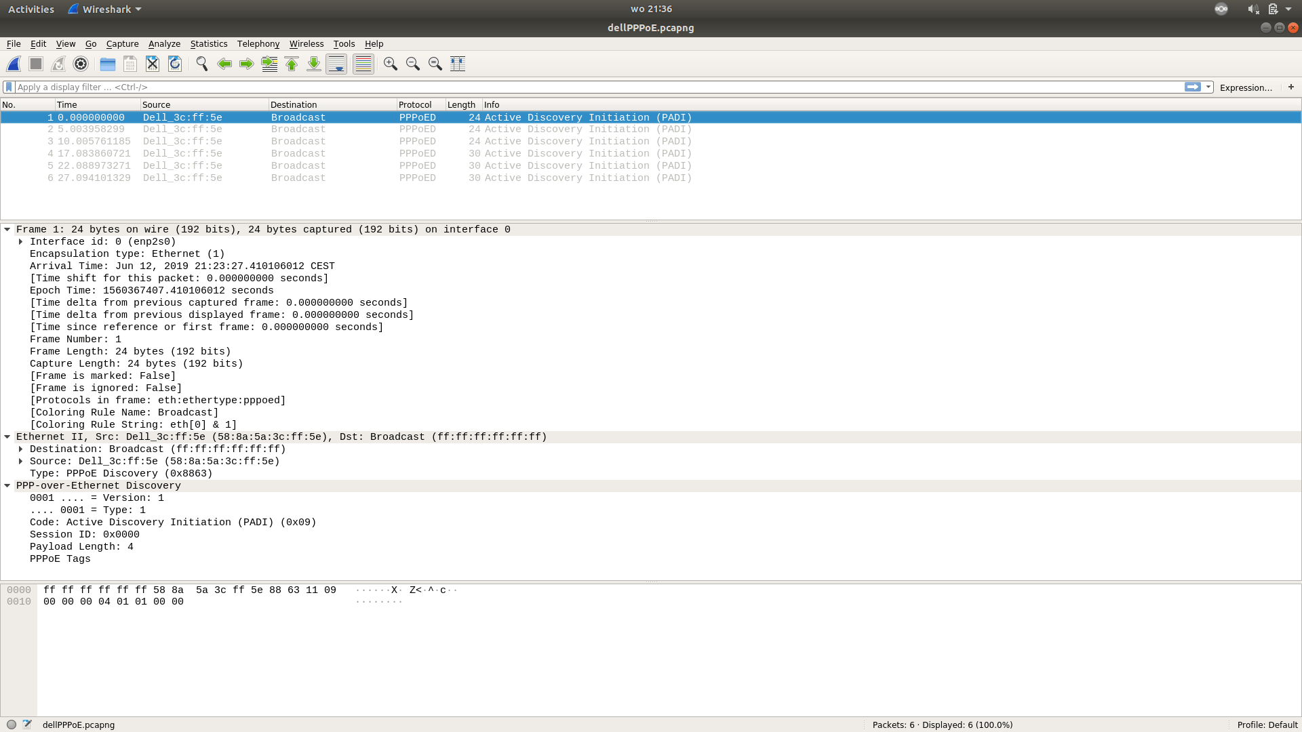Close this capture file via X icon
The height and width of the screenshot is (732, 1302).
pos(153,64)
